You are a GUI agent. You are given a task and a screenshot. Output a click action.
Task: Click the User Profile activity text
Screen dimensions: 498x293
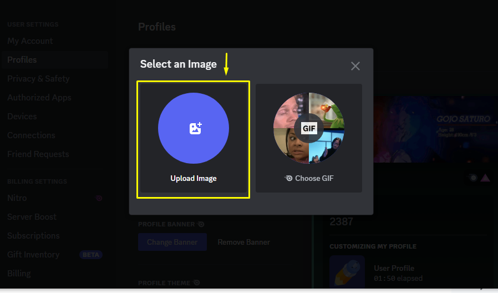(x=394, y=268)
